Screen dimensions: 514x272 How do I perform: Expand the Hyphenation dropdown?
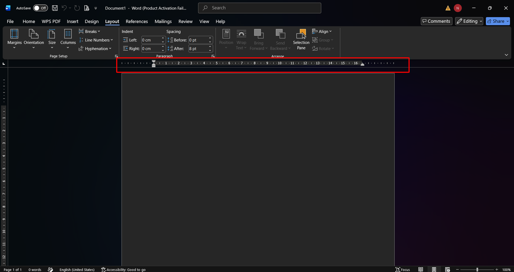(x=95, y=49)
